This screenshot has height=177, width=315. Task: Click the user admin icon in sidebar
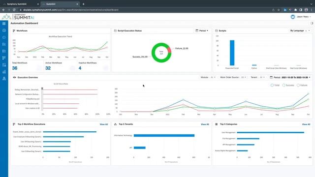4,79
